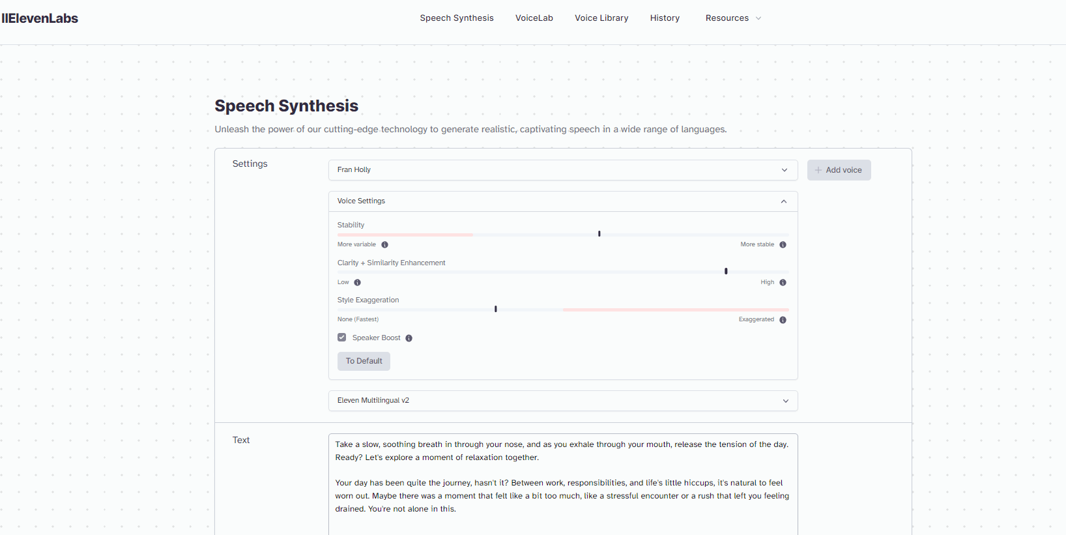Click the More stable label
Viewport: 1066px width, 535px height.
[757, 244]
